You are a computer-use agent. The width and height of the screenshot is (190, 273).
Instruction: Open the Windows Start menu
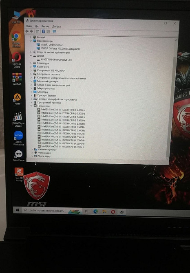17,210
